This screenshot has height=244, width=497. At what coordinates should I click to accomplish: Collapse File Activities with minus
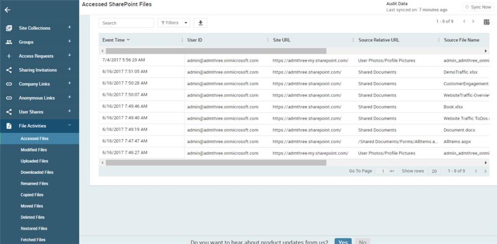(x=69, y=125)
